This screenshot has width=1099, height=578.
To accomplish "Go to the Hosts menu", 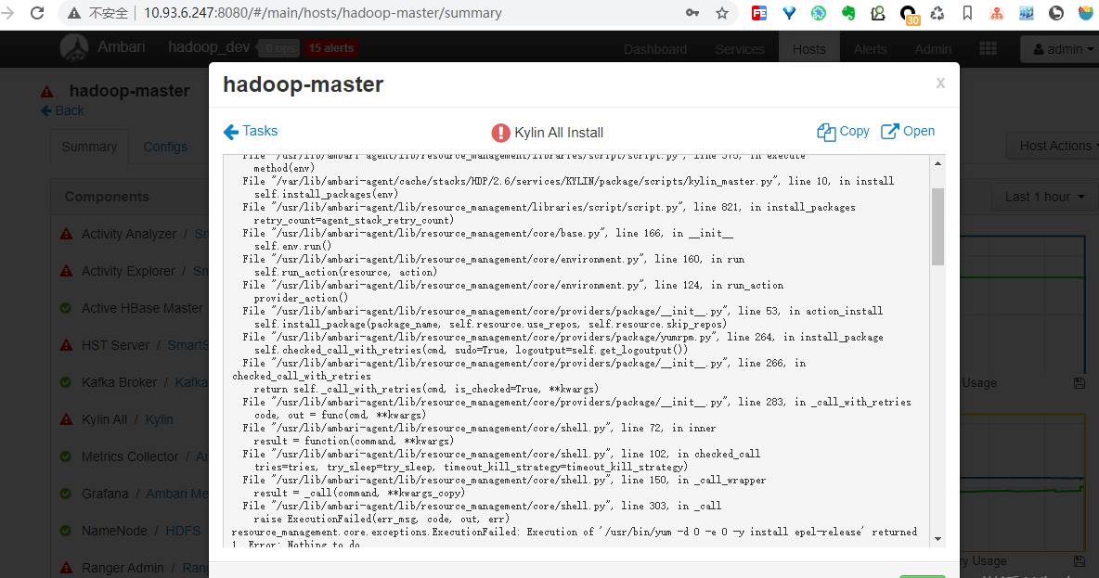I will point(808,49).
